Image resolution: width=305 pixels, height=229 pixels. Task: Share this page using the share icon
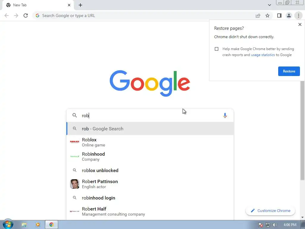point(258,16)
